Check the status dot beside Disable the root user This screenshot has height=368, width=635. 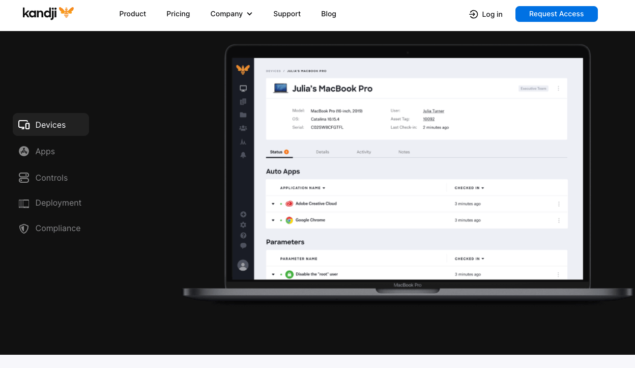[x=280, y=274]
